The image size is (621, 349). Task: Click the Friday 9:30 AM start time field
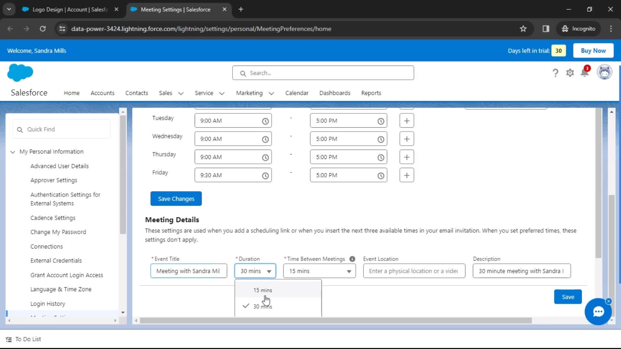click(x=233, y=175)
